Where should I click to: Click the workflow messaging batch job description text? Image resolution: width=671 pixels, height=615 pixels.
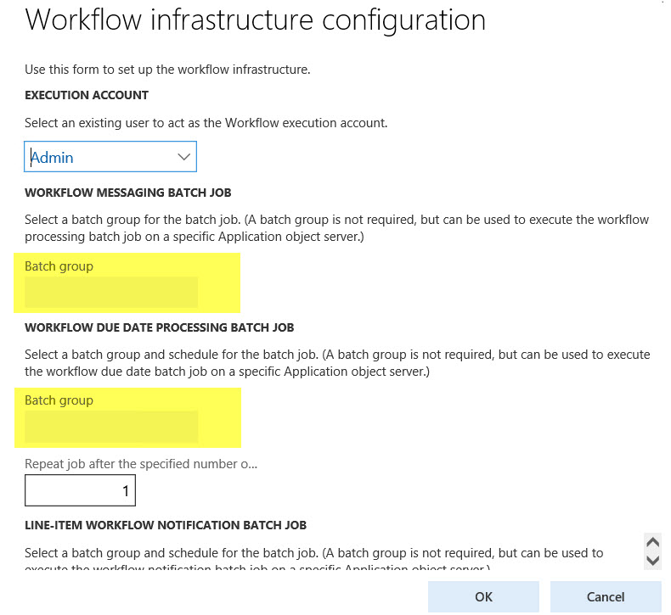coord(336,228)
